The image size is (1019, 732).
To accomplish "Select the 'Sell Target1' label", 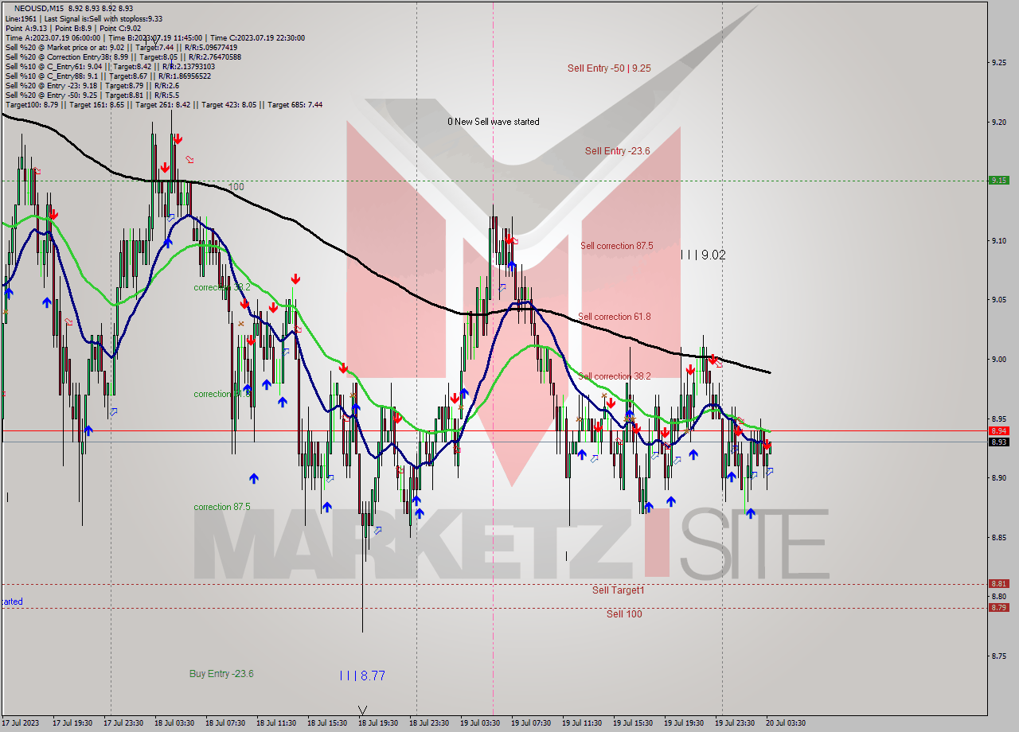I will [x=618, y=590].
